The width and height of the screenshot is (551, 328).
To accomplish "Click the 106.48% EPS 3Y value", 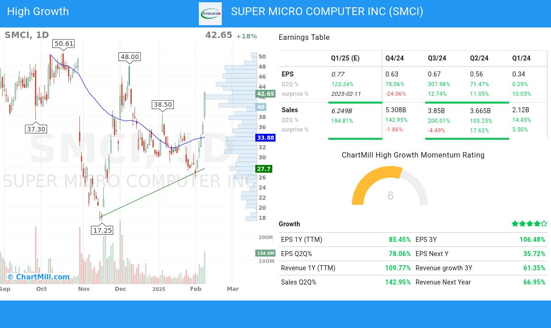I will [x=533, y=240].
